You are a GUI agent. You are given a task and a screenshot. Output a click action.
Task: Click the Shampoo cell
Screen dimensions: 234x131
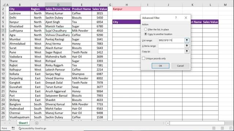pos(82,74)
